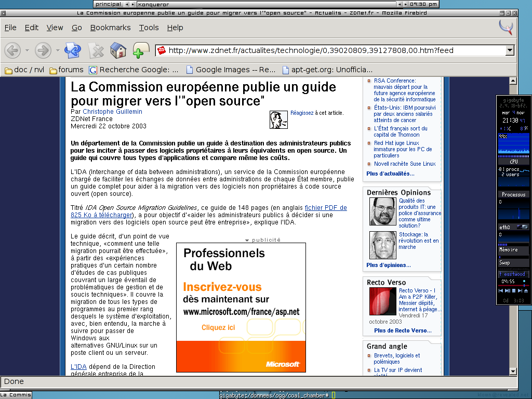Click the new tab plus icon
The image size is (532, 399).
tap(141, 50)
